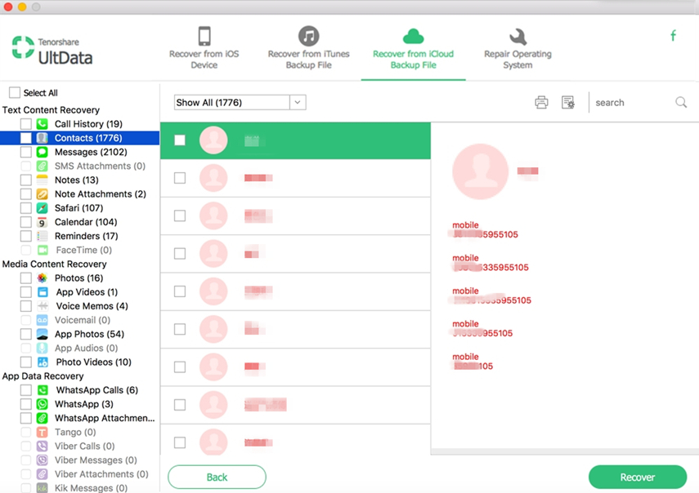Check the Notes (13) checkbox
The width and height of the screenshot is (699, 493).
pos(26,180)
